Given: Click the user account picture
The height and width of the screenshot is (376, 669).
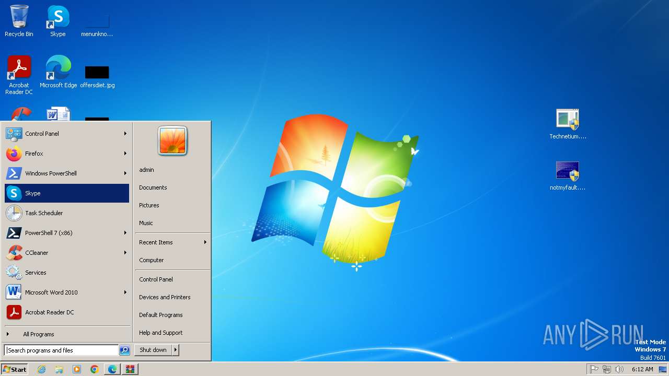Looking at the screenshot, I should (x=172, y=140).
